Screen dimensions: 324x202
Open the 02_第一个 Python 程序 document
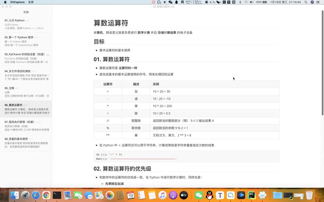pyautogui.click(x=26, y=41)
